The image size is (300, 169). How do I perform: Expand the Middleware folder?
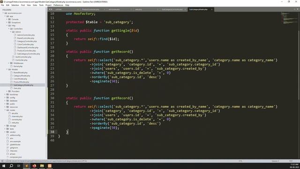pyautogui.click(x=9, y=63)
